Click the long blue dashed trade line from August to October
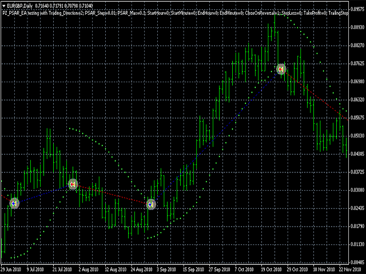 click(x=216, y=137)
